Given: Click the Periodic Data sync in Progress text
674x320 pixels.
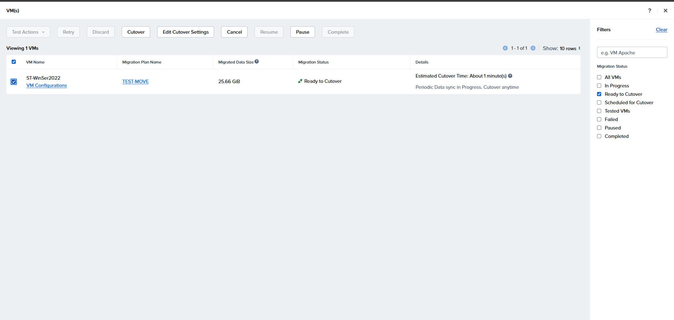Looking at the screenshot, I should coord(467,87).
